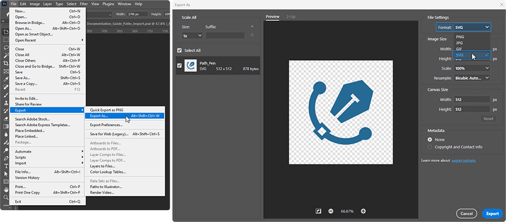The width and height of the screenshot is (506, 222).
Task: Select the Rectangle shape tool
Action: coord(6,182)
